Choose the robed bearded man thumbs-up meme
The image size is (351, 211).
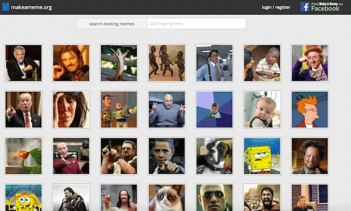(119, 197)
